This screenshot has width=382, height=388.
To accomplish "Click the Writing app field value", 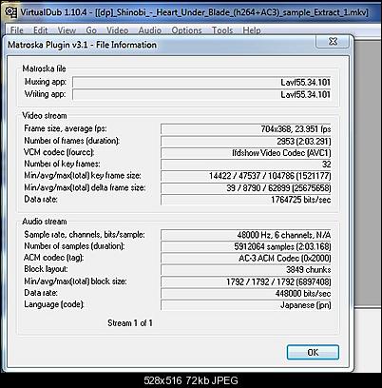I will coord(201,94).
